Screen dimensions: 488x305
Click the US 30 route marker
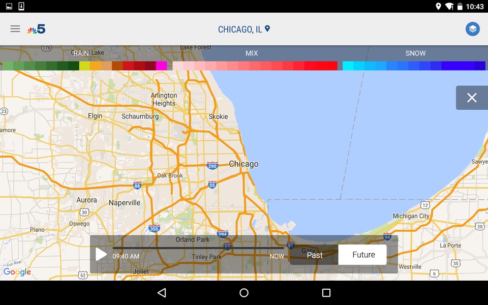(84, 212)
